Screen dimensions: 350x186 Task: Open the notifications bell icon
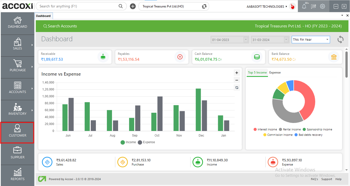coord(304,6)
